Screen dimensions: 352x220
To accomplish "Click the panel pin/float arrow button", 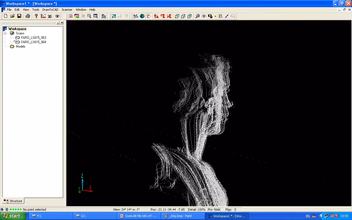I will 58,23.
